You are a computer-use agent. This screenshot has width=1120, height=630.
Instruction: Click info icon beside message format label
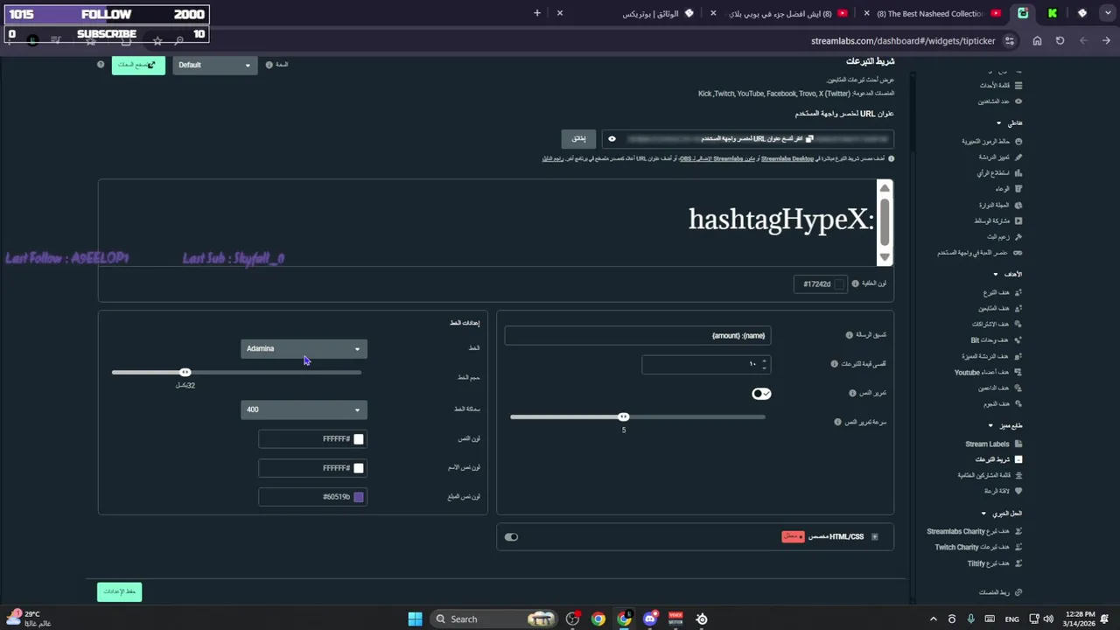tap(849, 335)
